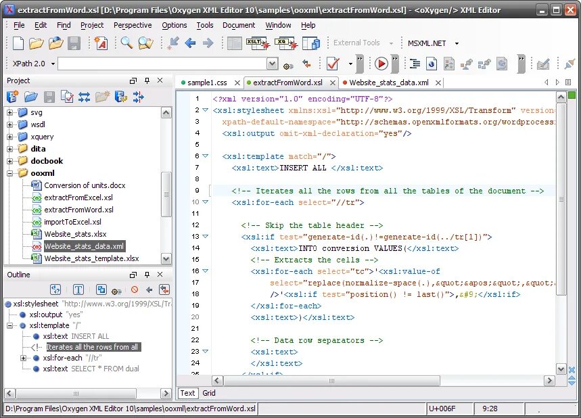Click the Save icon in the main toolbar
Viewport: 581px width, 418px height.
coord(74,43)
